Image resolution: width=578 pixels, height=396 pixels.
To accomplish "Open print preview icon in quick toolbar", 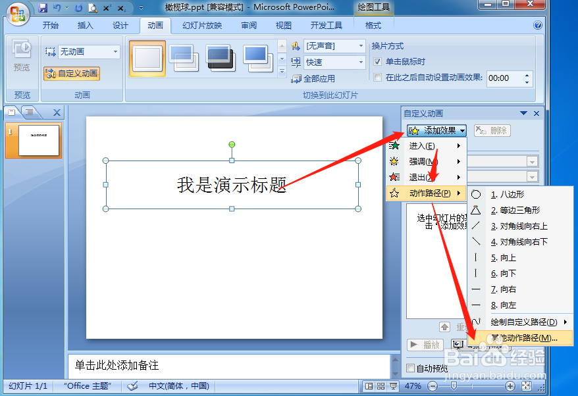I will [93, 8].
